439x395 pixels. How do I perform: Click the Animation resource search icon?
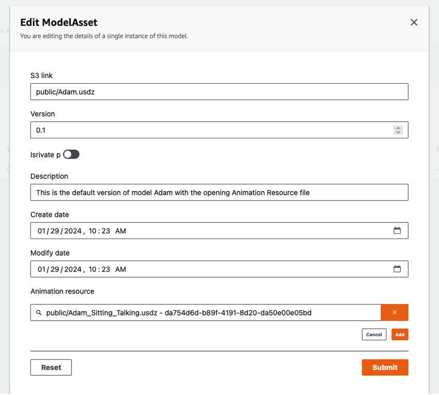(39, 313)
